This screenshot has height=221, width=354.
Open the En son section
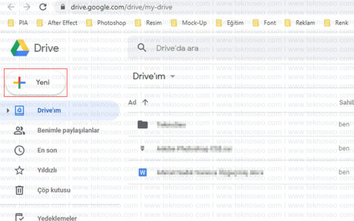pyautogui.click(x=47, y=150)
